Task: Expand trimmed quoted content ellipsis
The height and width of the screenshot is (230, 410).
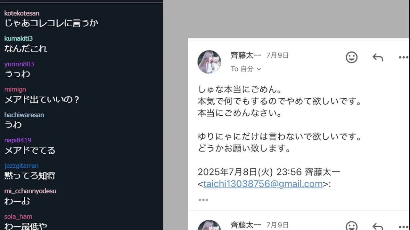Action: coord(203,200)
